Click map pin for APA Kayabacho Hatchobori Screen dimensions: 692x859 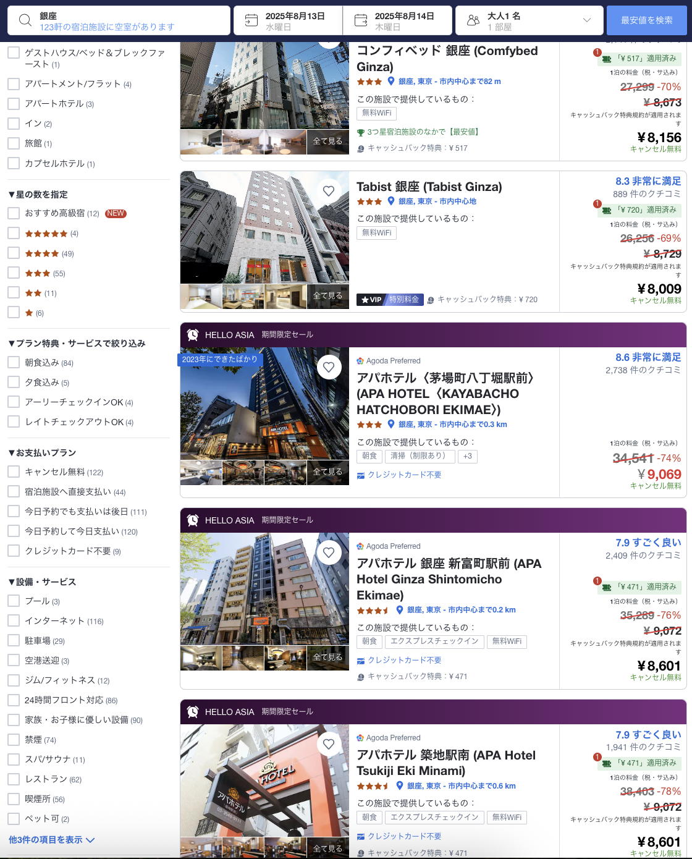pyautogui.click(x=391, y=424)
